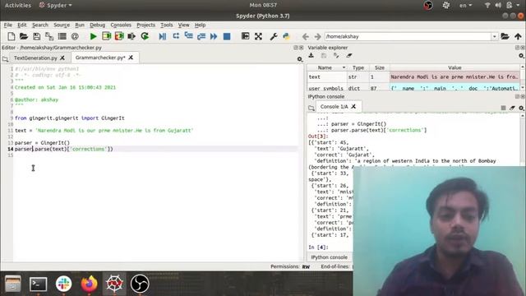Launch Firefox from the dock
This screenshot has height=296, width=526.
[89, 284]
